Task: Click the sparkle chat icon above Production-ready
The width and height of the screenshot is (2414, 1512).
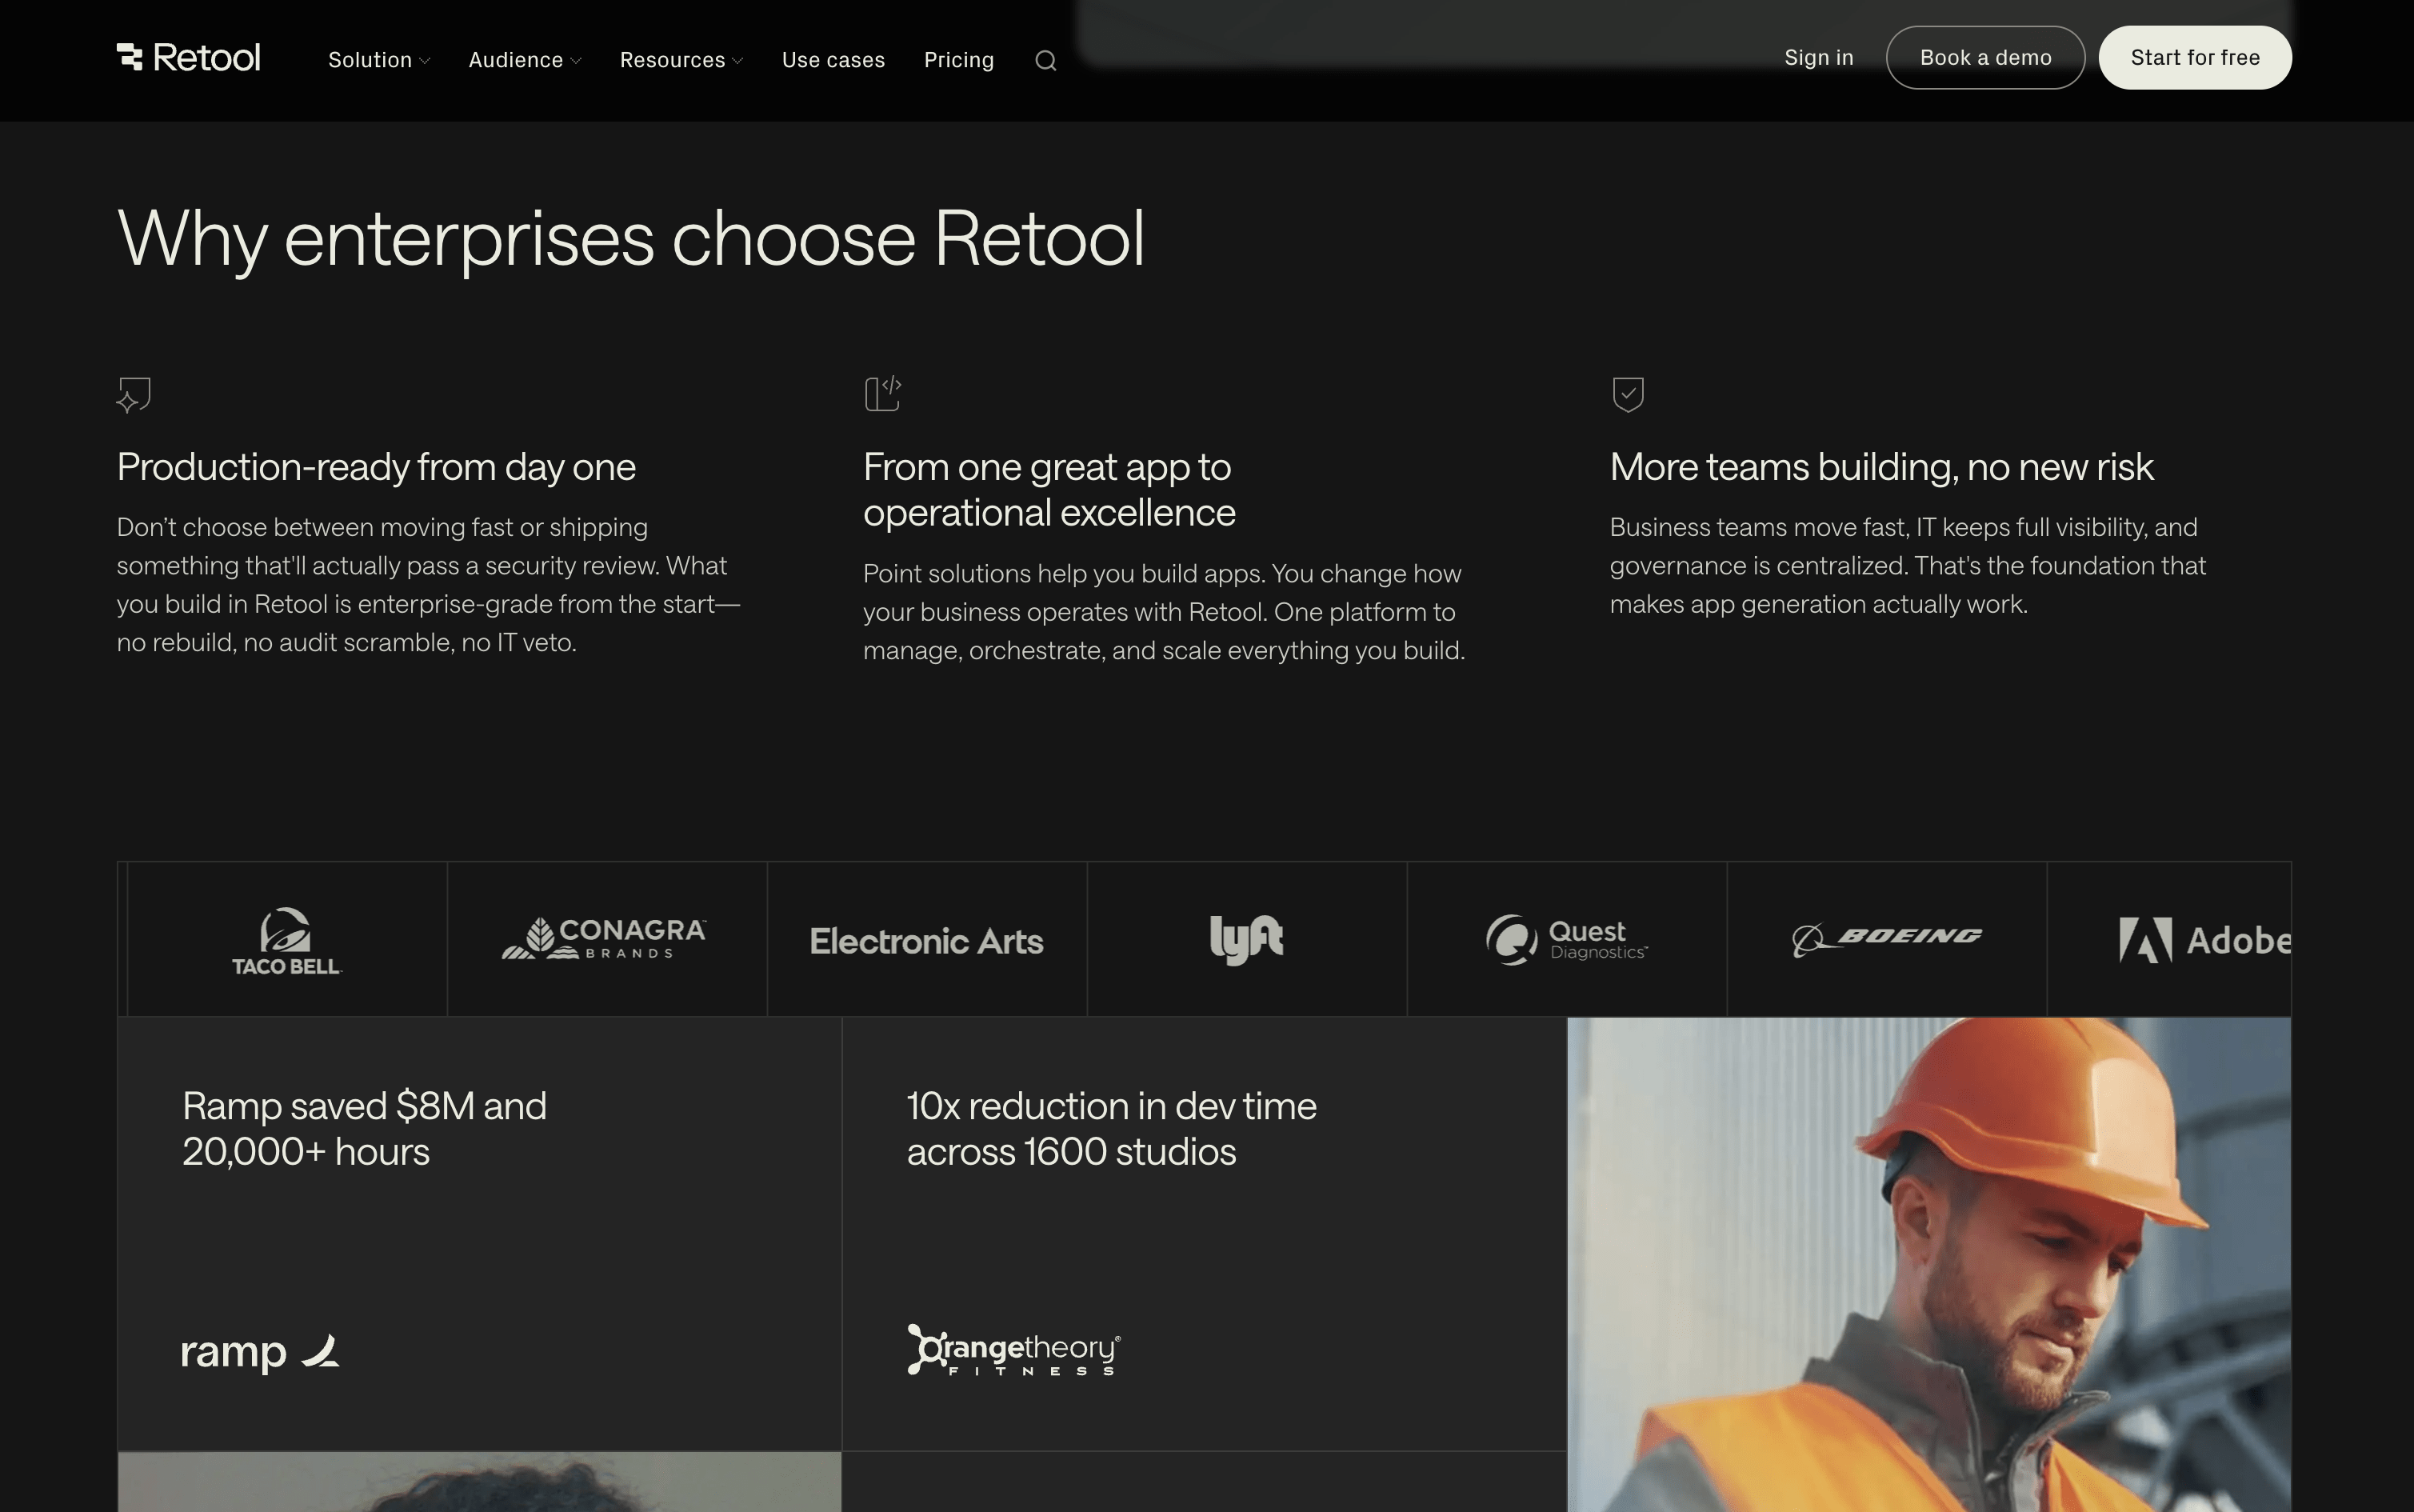Action: [x=134, y=394]
